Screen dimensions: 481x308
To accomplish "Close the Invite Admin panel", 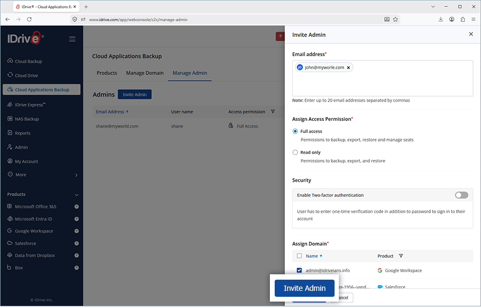I will [471, 34].
